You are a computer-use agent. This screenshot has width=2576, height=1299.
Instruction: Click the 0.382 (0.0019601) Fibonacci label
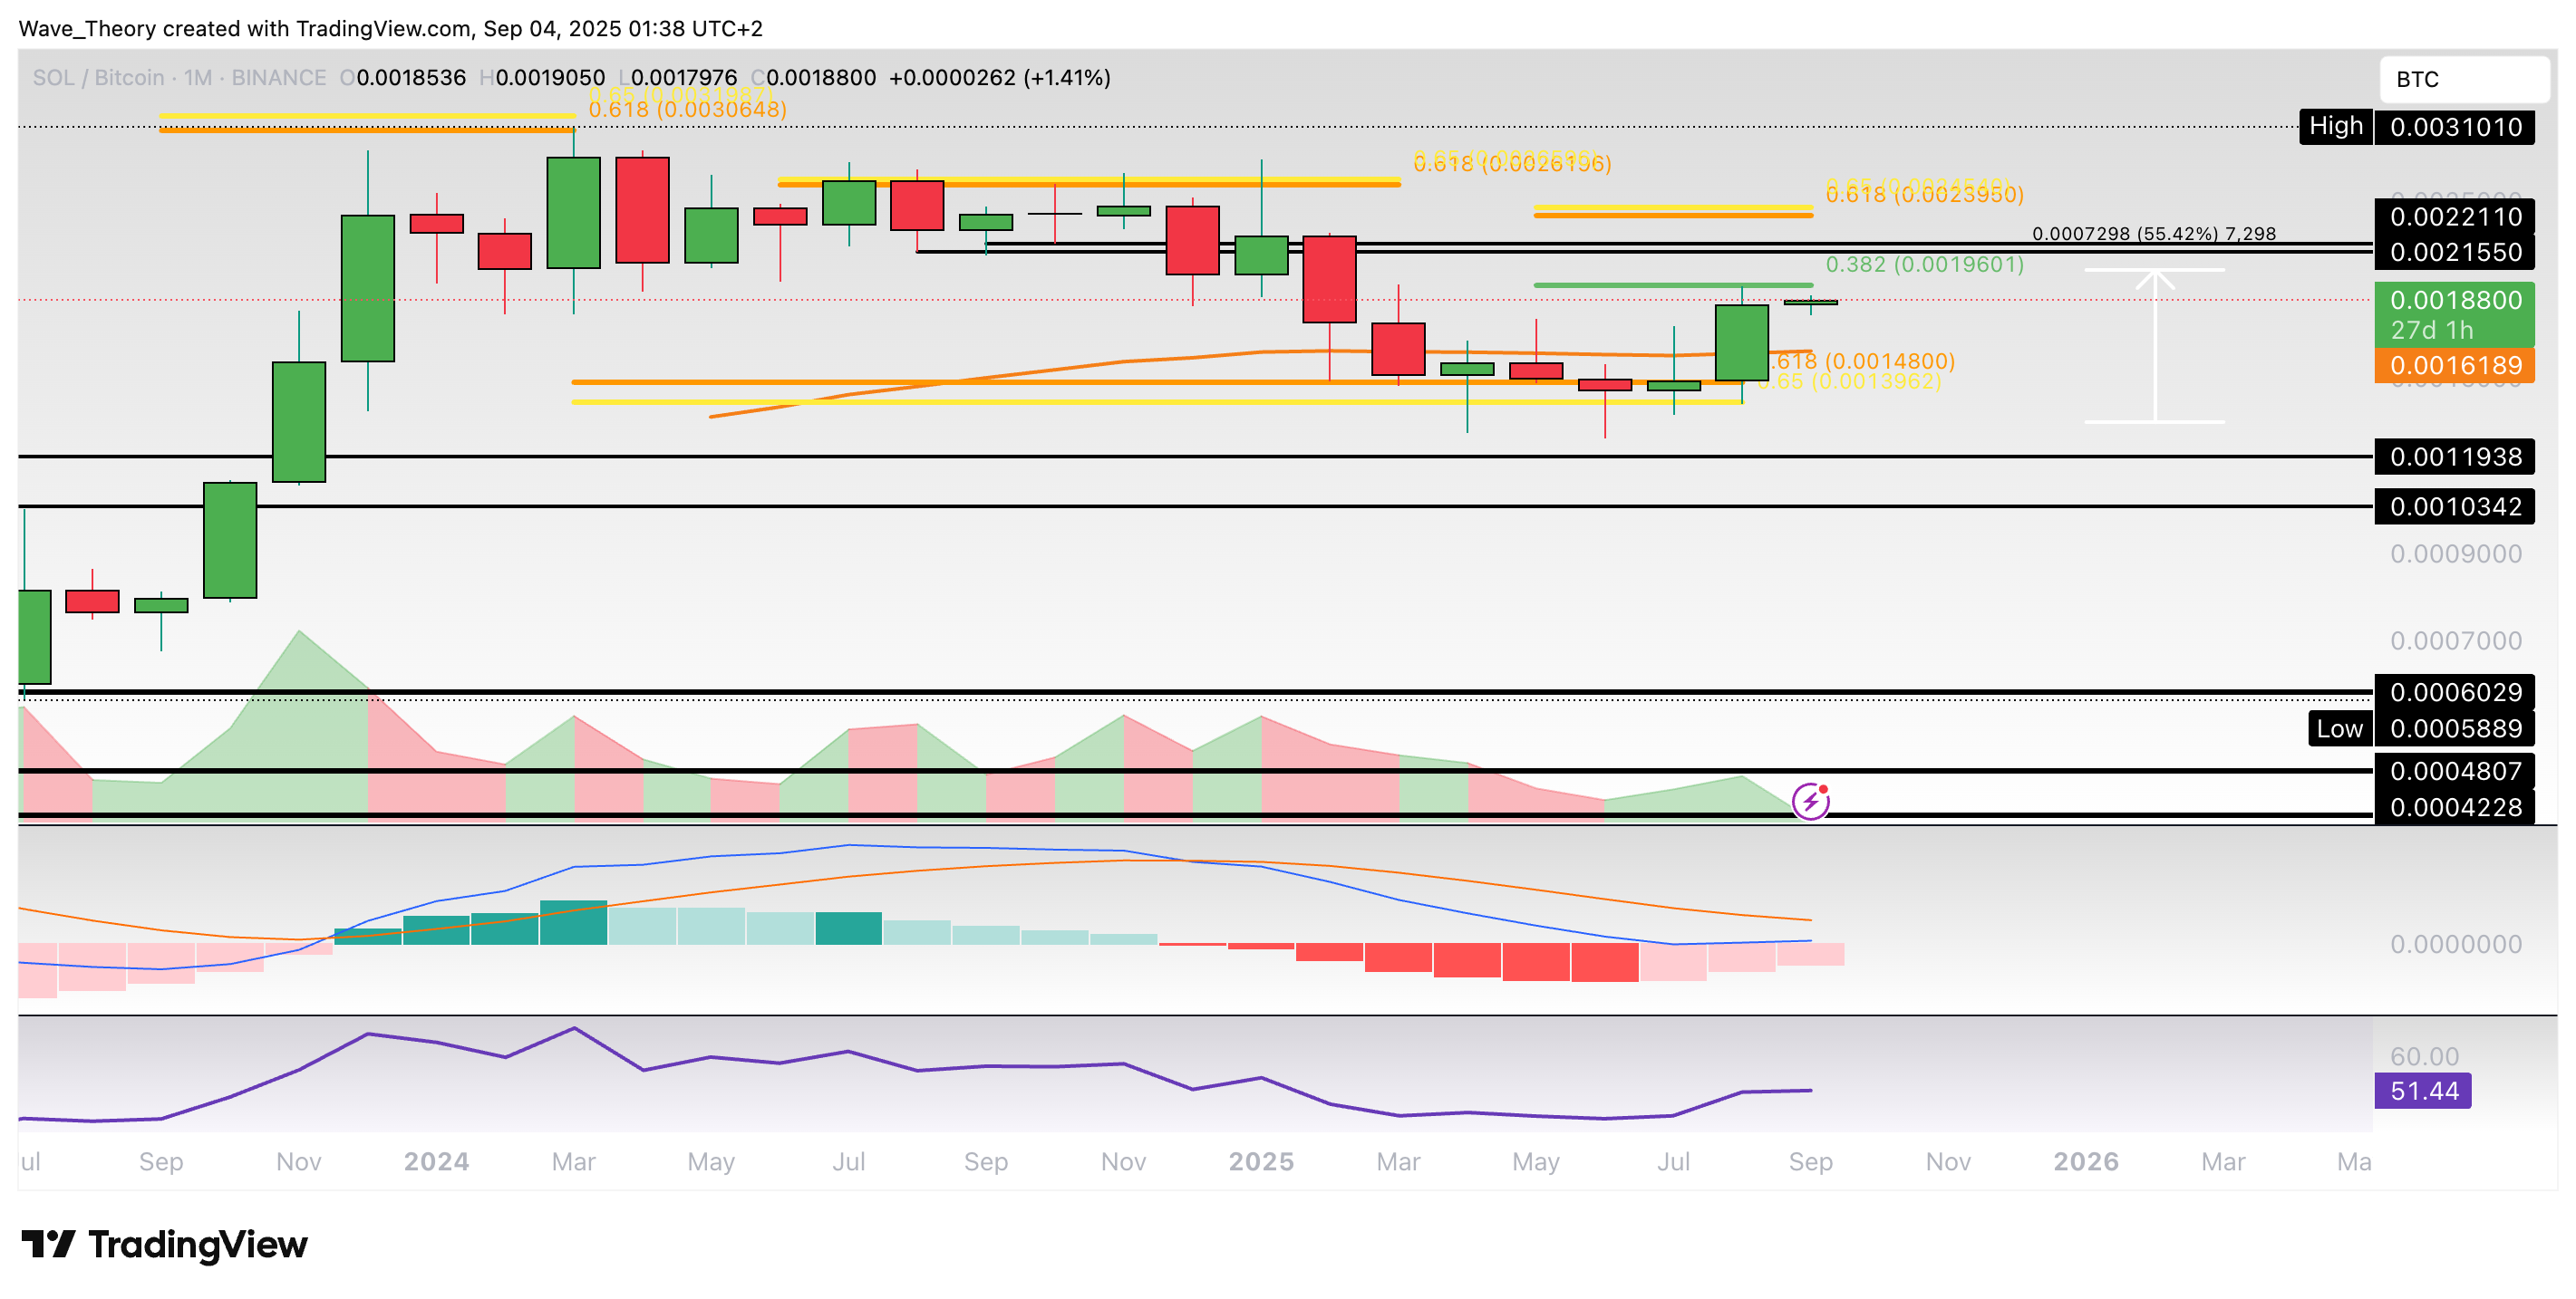point(1924,264)
